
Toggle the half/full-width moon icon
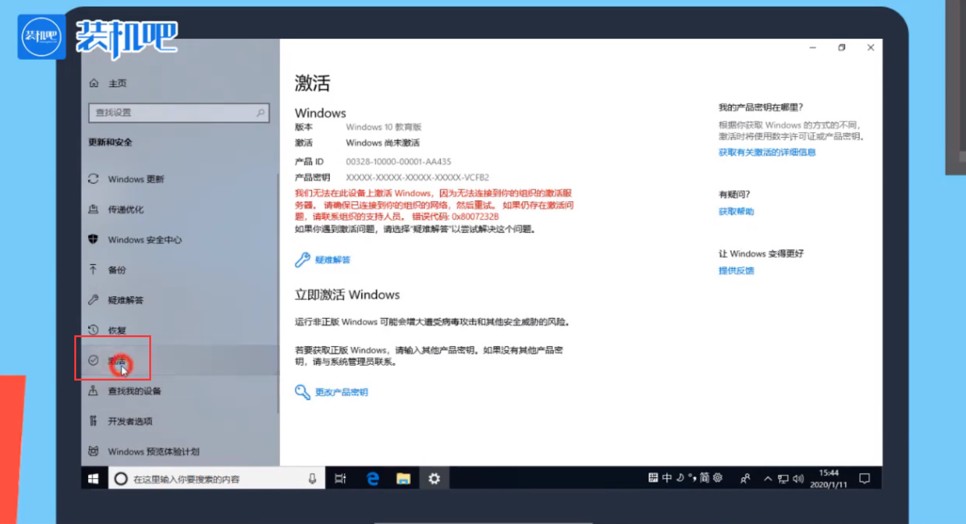pyautogui.click(x=680, y=478)
